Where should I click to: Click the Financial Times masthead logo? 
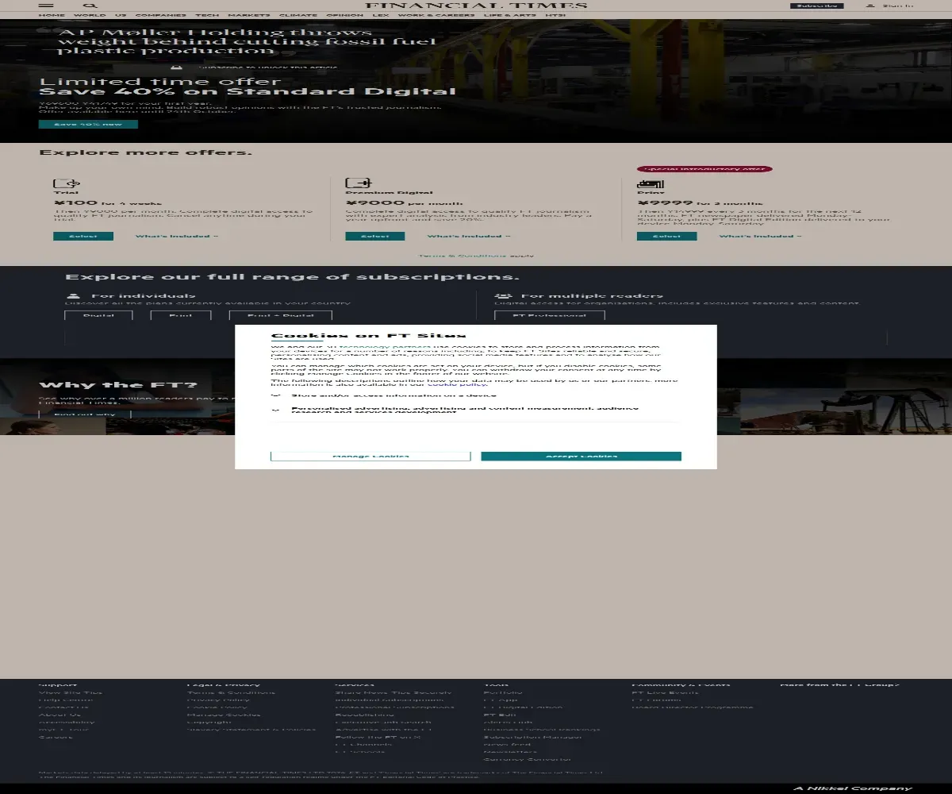coord(476,6)
